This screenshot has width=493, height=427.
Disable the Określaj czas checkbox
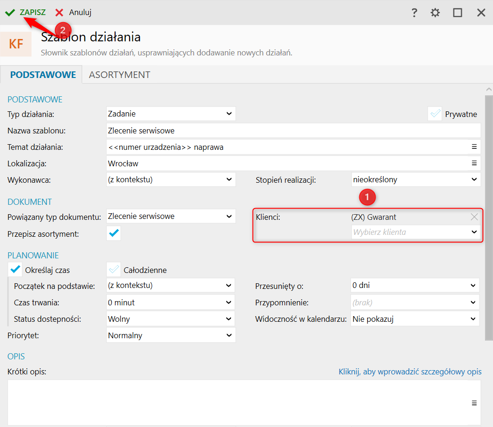click(15, 270)
